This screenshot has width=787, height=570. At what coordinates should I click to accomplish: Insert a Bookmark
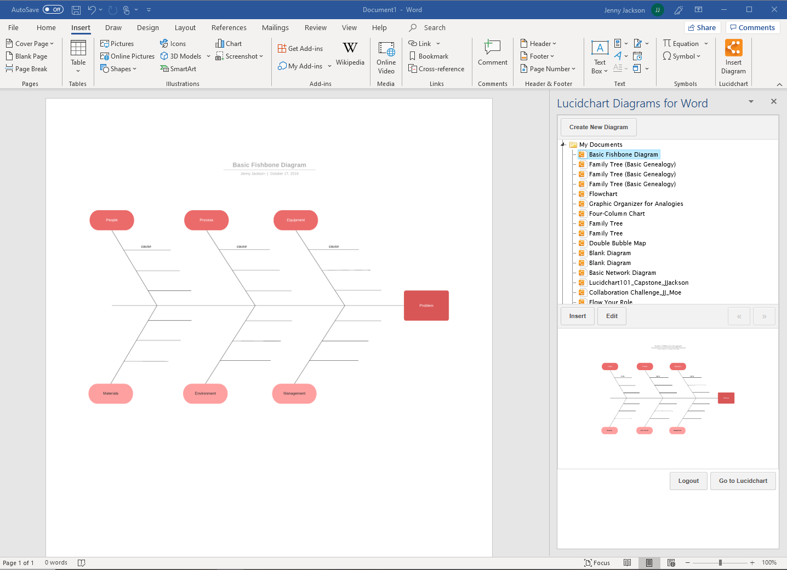[429, 56]
